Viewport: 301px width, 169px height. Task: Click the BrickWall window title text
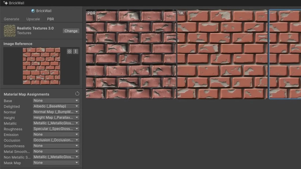click(17, 3)
